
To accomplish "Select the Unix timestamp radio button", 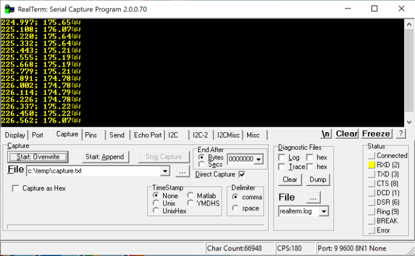I will (156, 203).
